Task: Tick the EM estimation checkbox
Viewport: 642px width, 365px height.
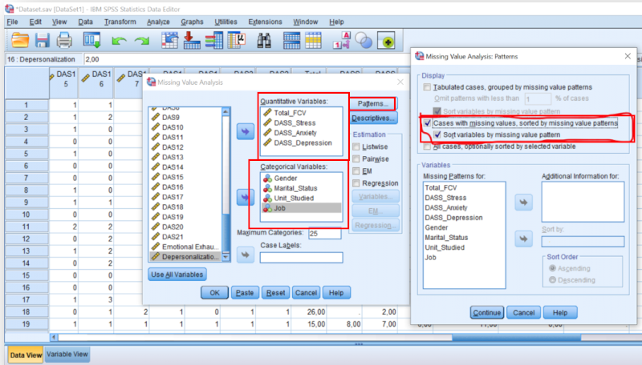Action: tap(358, 170)
